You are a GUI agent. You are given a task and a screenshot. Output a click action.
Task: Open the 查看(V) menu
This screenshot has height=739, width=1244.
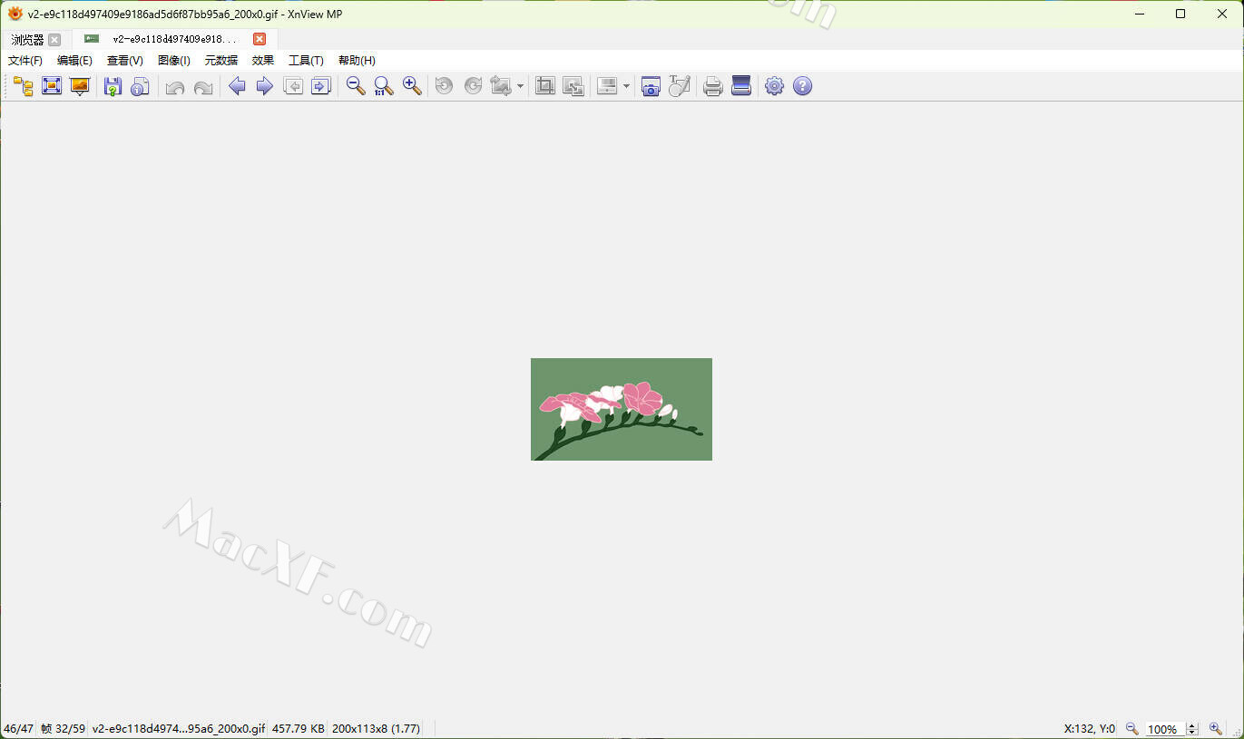125,61
